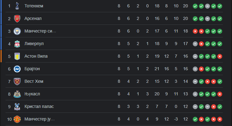The image size is (232, 126).
Task: Click the Manchester United crest icon
Action: click(17, 119)
